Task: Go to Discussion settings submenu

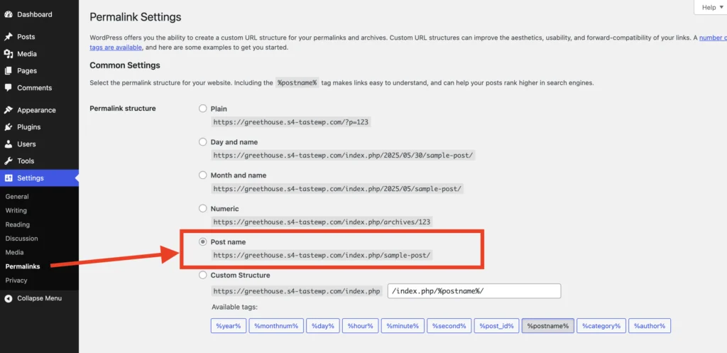Action: 22,239
